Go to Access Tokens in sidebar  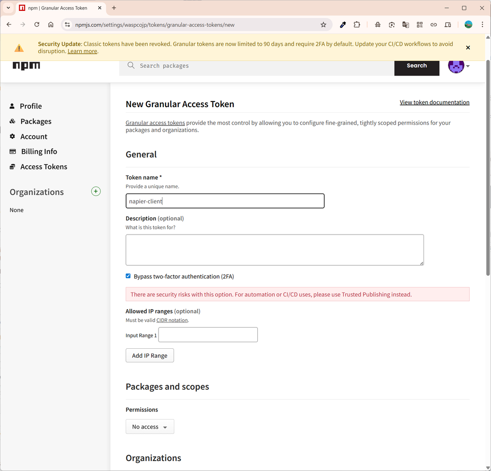[x=43, y=167]
